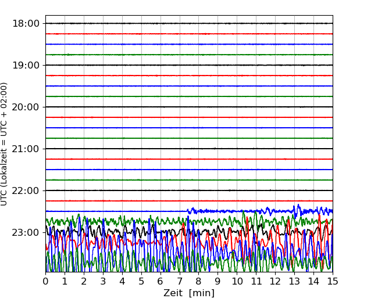The width and height of the screenshot is (378, 302).
Task: Click the 21:00 time label
Action: coord(26,149)
